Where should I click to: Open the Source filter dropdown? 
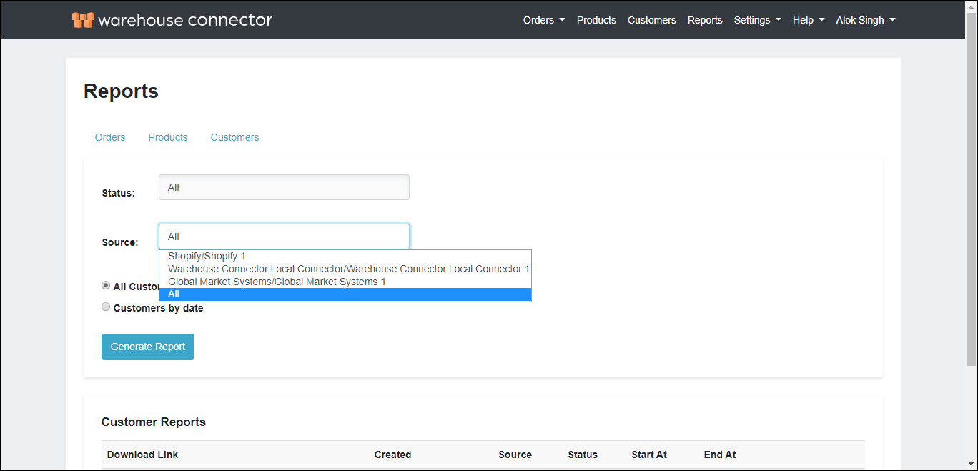pos(283,236)
